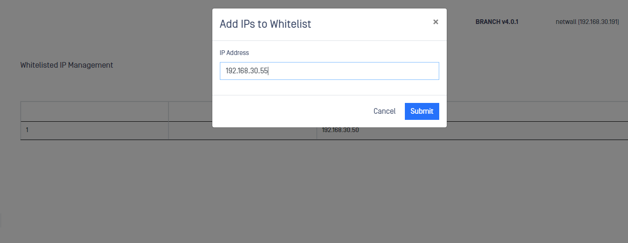This screenshot has width=628, height=243.
Task: Open the netwall [192.168.30.191] user label
Action: [x=588, y=22]
